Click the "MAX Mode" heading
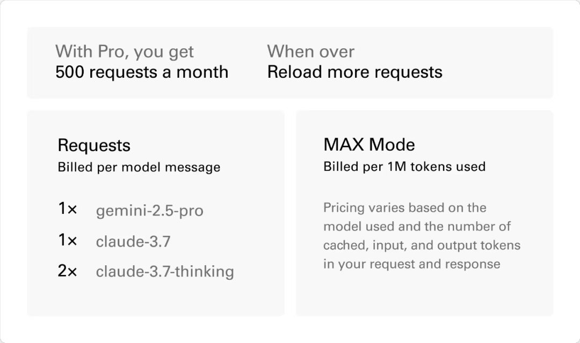The height and width of the screenshot is (343, 580). pos(369,145)
